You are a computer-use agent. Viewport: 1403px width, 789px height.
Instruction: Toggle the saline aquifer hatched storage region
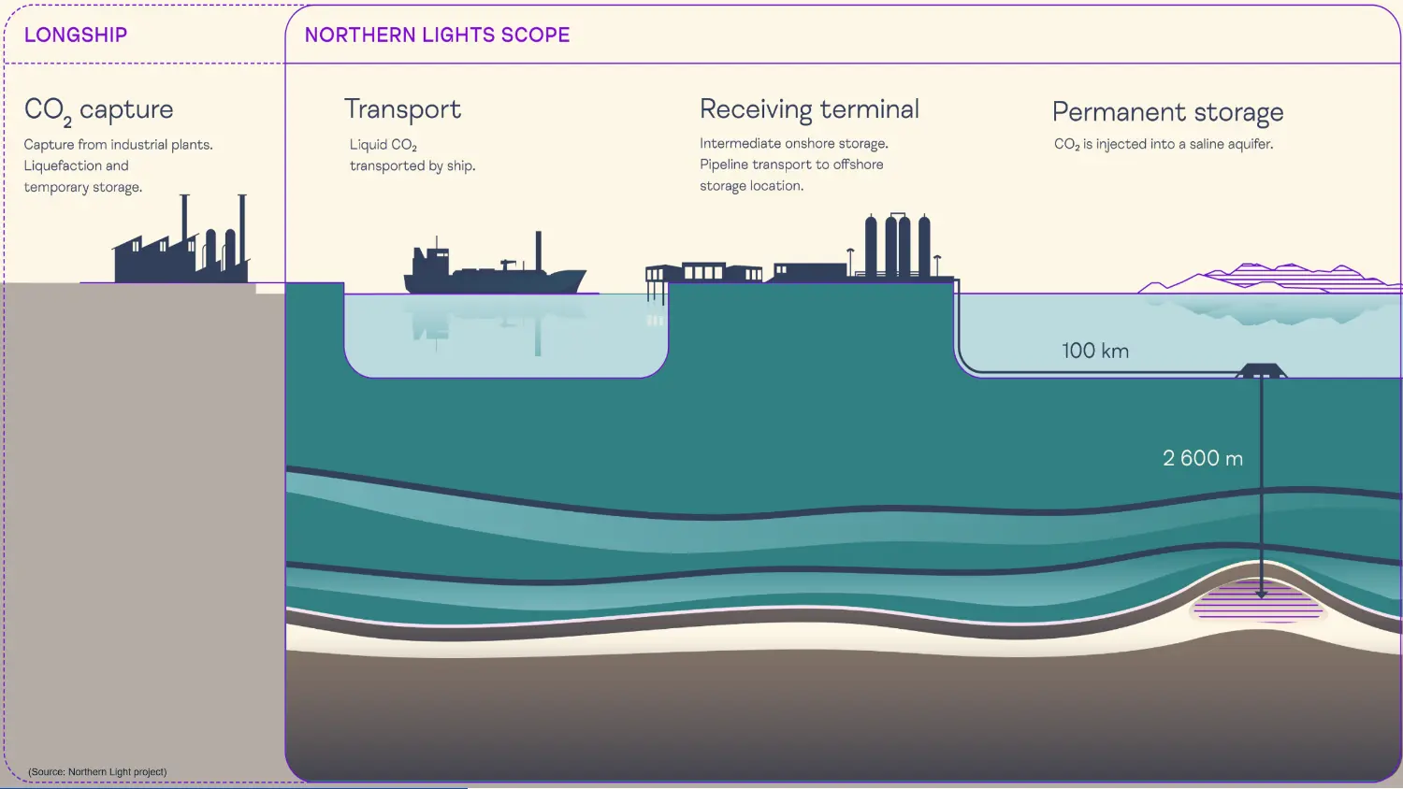(x=1258, y=608)
